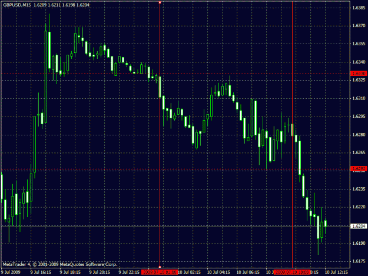Screen dimensions: 368x276
Task: Click the 1.6340 price scale label
Action: coord(359,62)
